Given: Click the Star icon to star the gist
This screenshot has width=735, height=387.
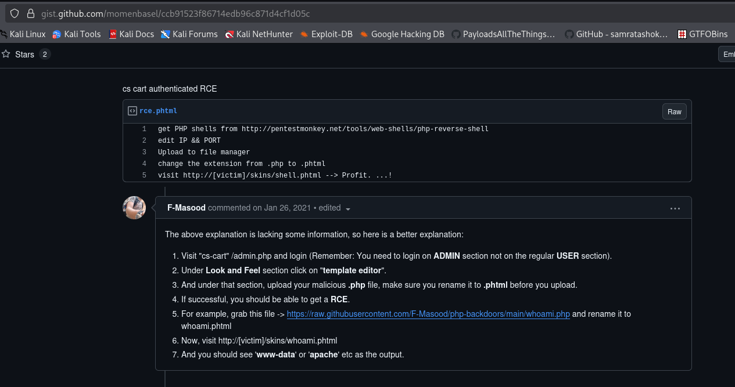Looking at the screenshot, I should coord(7,54).
